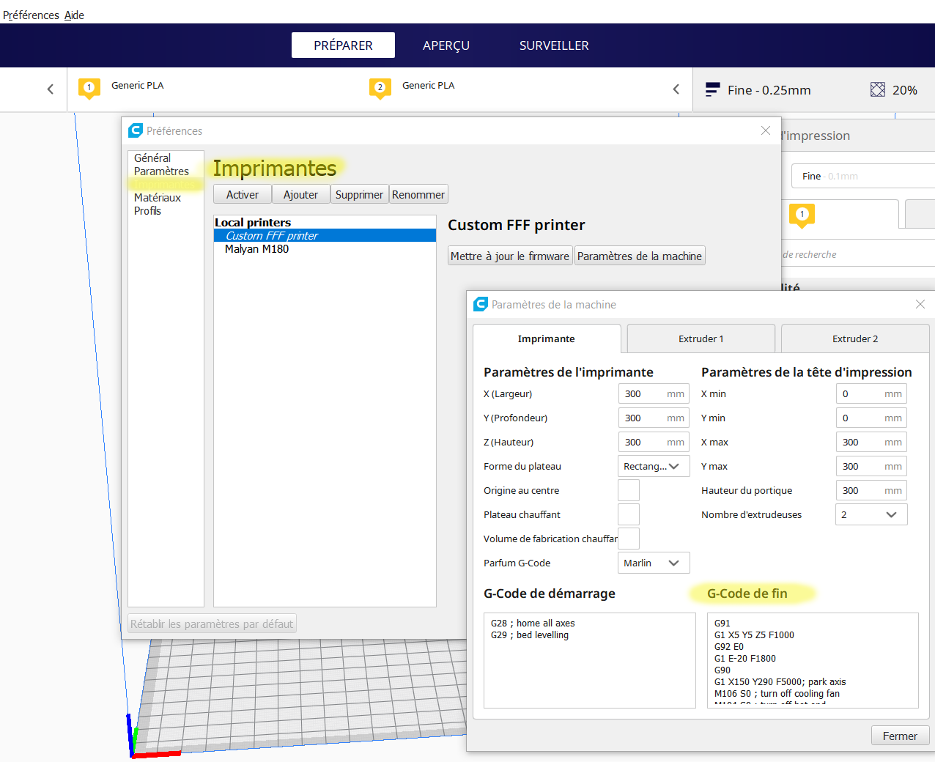
Task: Click the Cura logo in Paramètres de la machine title
Action: 481,304
